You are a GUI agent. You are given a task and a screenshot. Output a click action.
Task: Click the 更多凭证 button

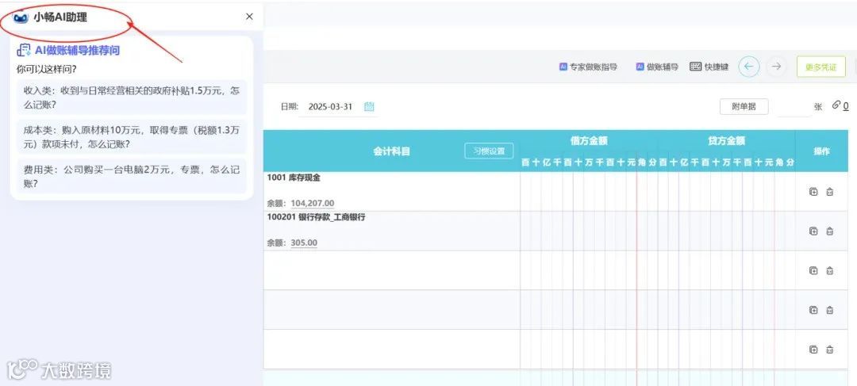tap(821, 67)
